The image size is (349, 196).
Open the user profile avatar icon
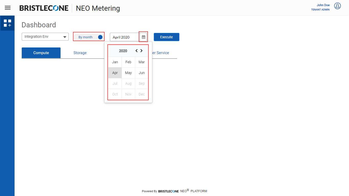click(338, 6)
